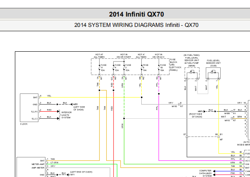Click the vertical GRN label below fuse 3
This screenshot has width=250, height=177.
coord(122,85)
